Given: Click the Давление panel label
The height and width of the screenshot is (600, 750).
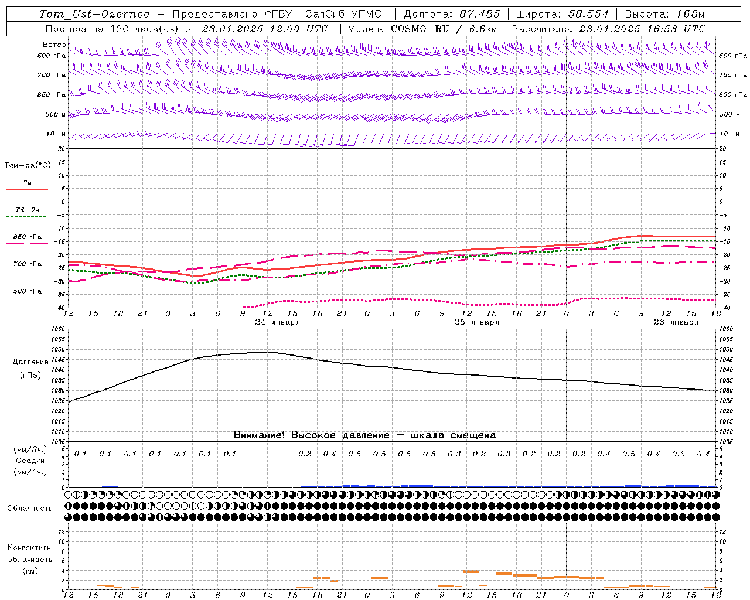Looking at the screenshot, I should click(30, 362).
